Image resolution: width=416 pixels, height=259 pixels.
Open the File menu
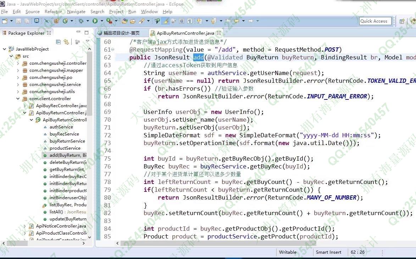(5, 12)
